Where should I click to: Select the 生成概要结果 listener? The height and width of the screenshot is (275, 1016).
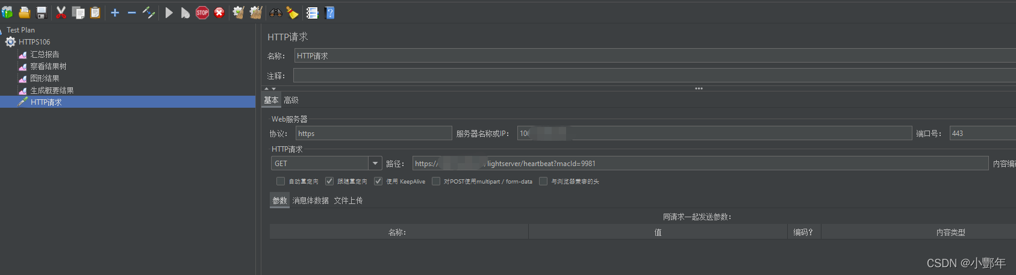(x=52, y=90)
